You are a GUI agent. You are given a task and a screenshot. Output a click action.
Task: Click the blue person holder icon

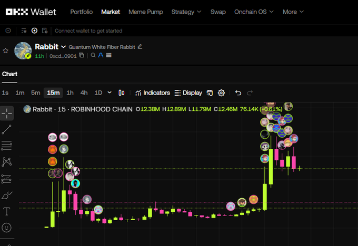101,55
